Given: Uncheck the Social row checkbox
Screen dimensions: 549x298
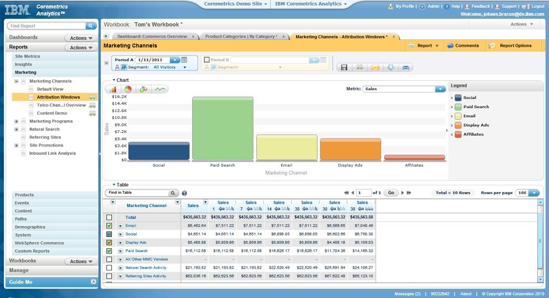Looking at the screenshot, I should (x=109, y=234).
